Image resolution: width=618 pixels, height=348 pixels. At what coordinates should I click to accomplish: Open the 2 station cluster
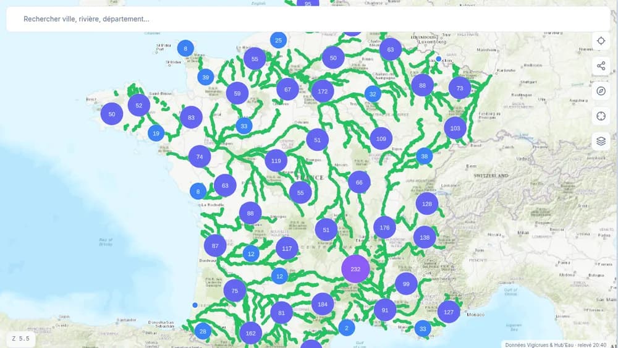coord(347,328)
